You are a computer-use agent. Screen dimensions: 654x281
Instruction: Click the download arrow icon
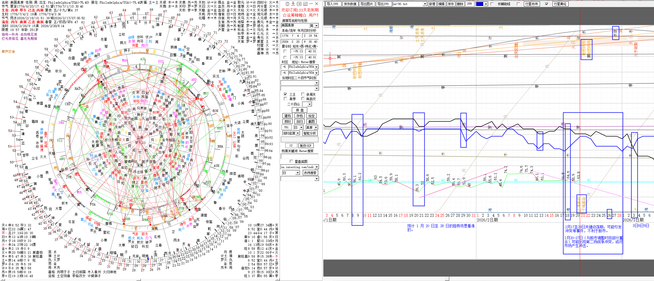[293, 4]
